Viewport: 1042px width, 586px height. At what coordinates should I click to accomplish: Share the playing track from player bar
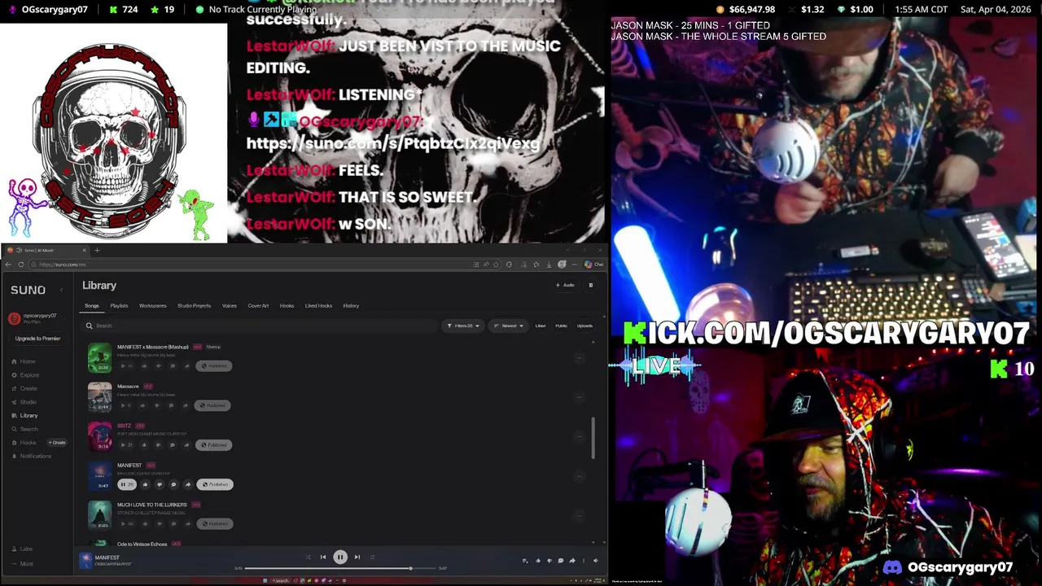click(x=572, y=561)
